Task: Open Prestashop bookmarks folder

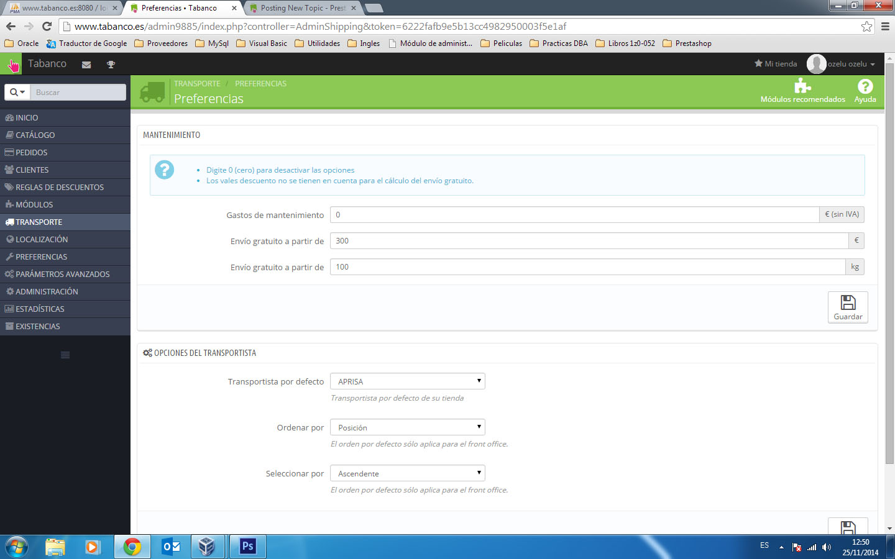Action: (x=687, y=43)
